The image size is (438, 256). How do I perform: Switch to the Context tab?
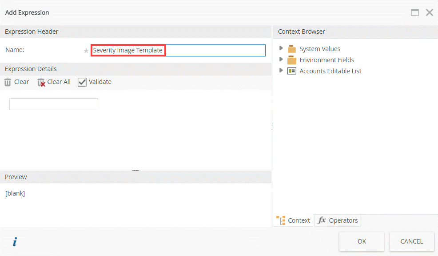(x=294, y=220)
